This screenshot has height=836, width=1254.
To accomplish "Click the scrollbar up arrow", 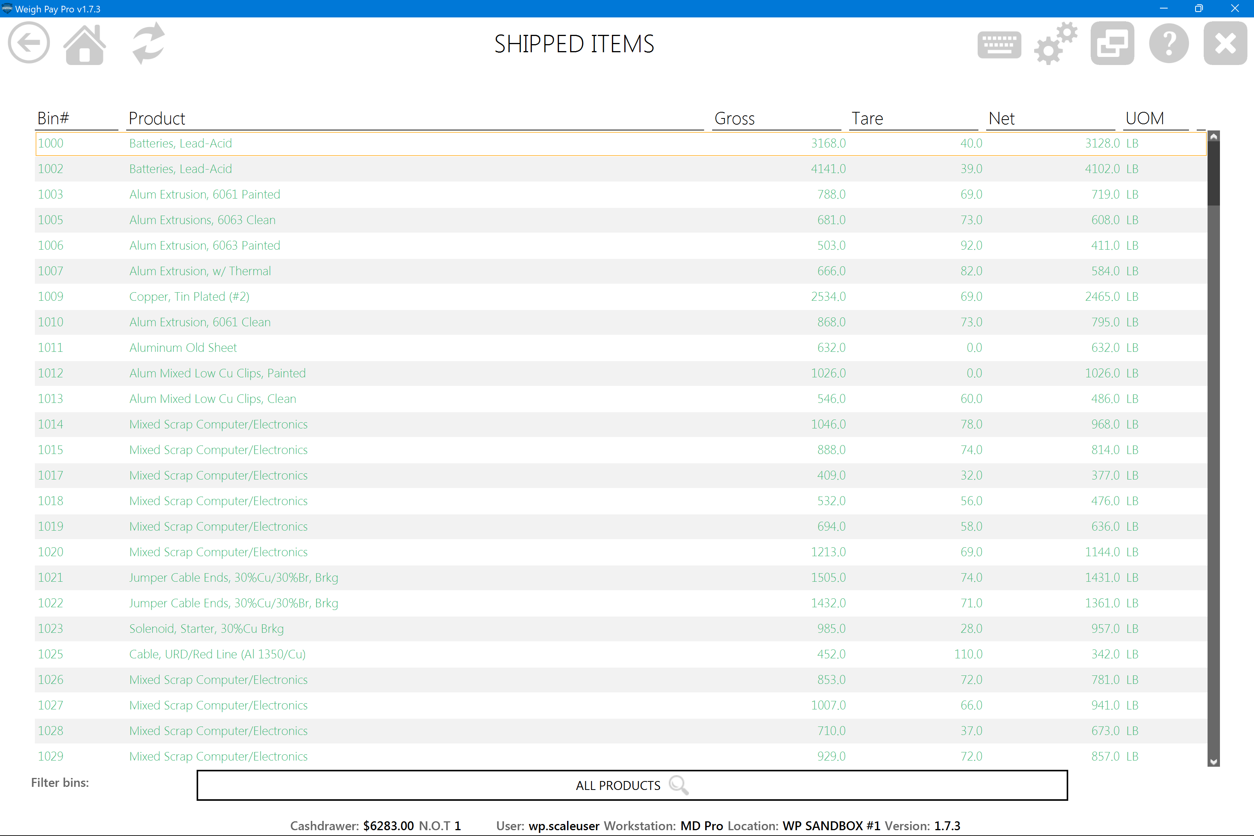I will coord(1213,137).
